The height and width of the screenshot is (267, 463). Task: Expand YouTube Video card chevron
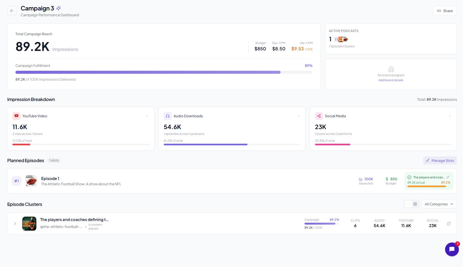pos(147,116)
